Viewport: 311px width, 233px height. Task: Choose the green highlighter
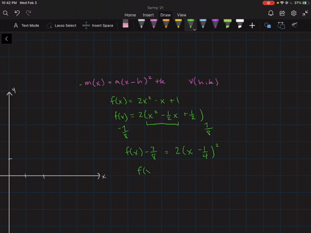coord(227,24)
